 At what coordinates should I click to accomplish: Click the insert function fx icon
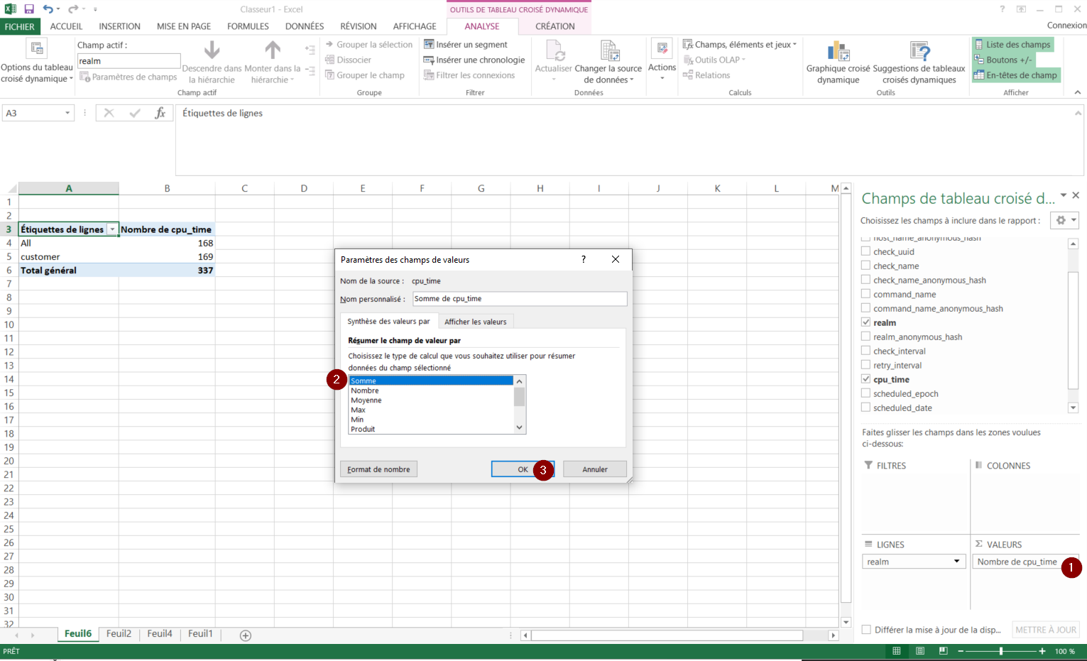pos(160,113)
